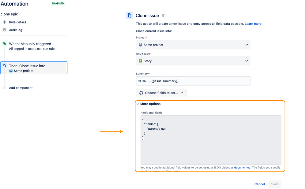Click the "Clone current issue into:" text
306x189 pixels.
[x=154, y=31]
